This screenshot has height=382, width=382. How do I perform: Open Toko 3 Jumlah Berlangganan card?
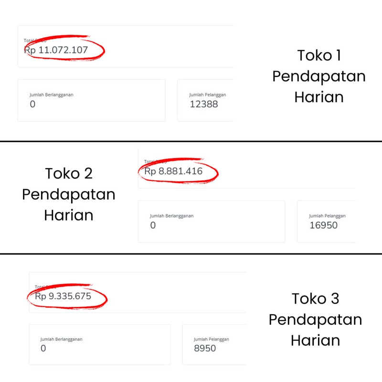(100, 344)
